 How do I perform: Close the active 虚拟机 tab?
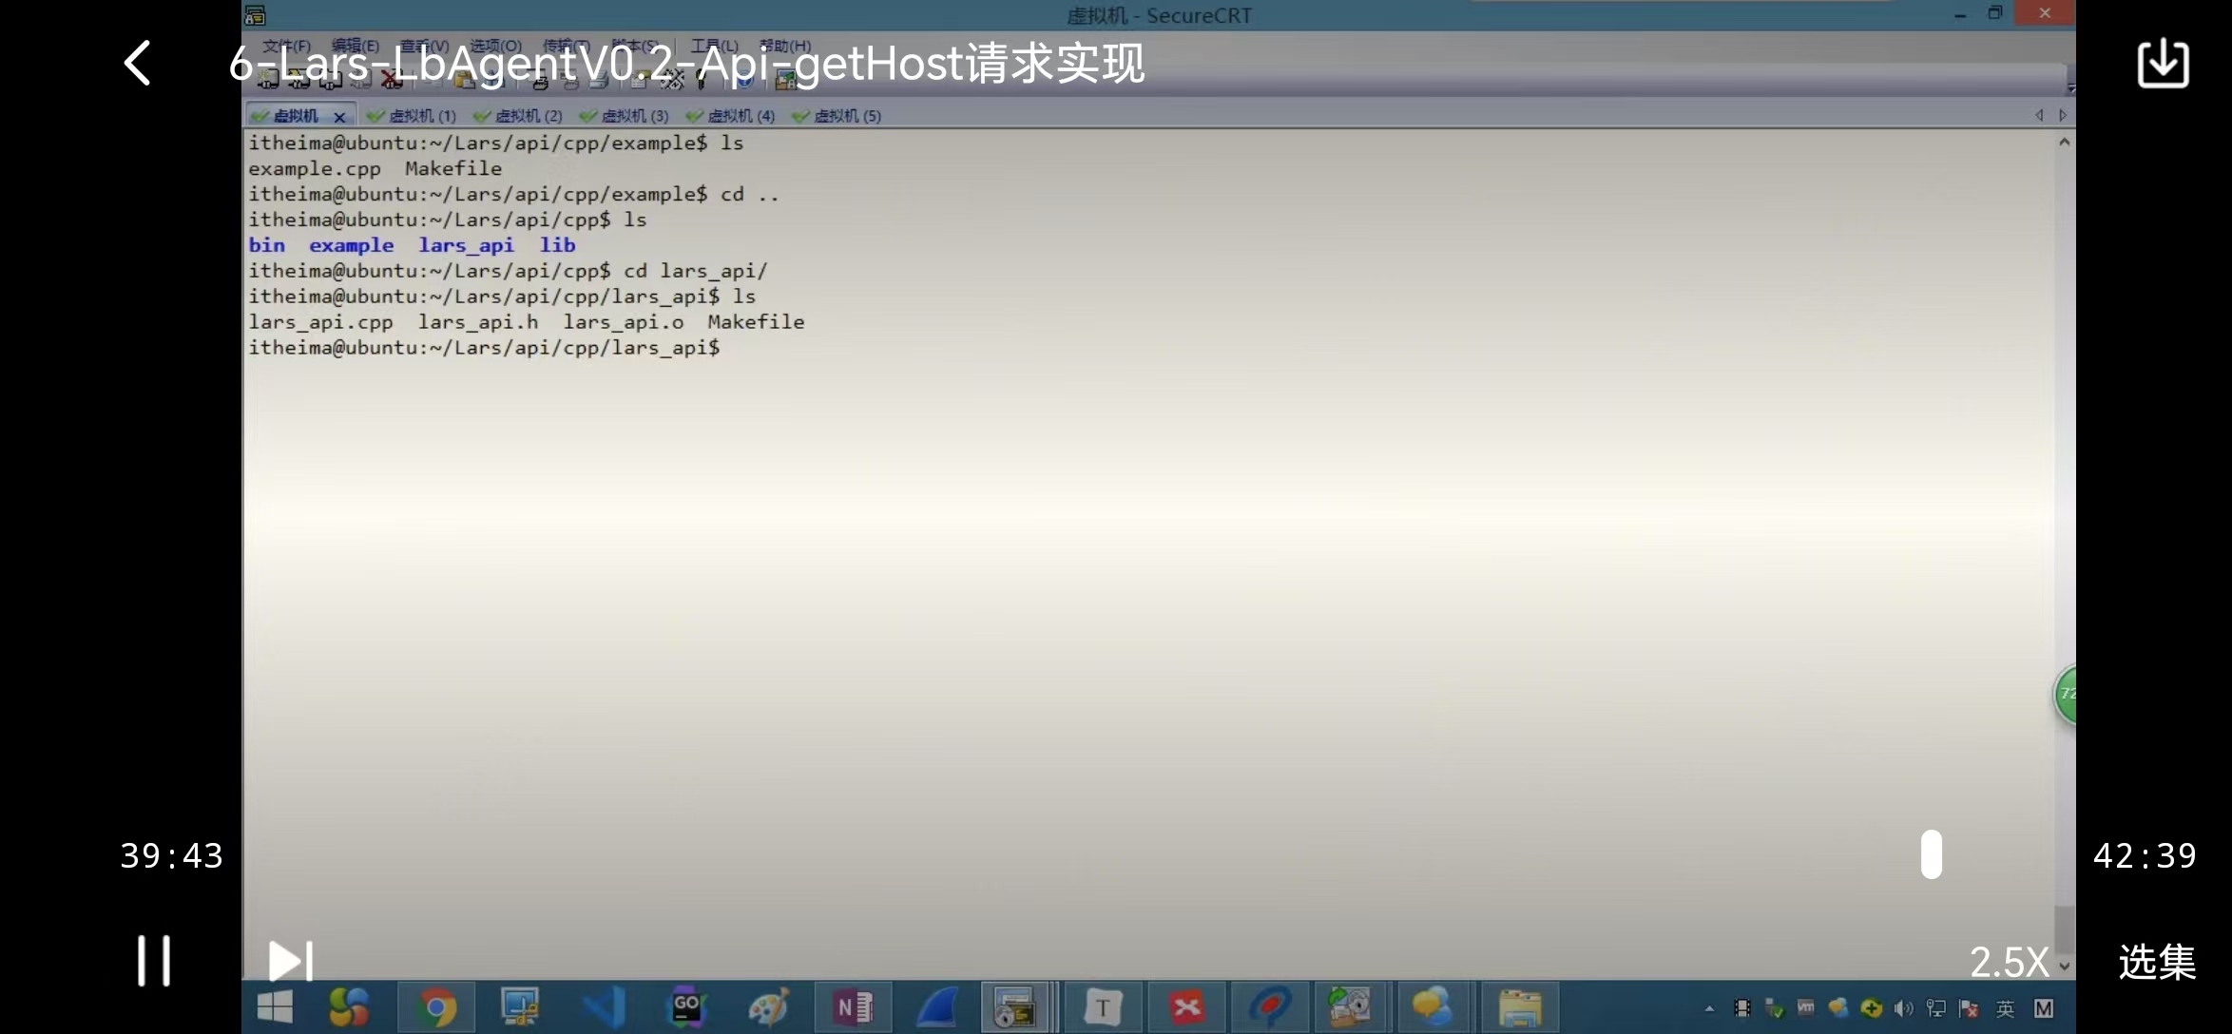pyautogui.click(x=339, y=117)
